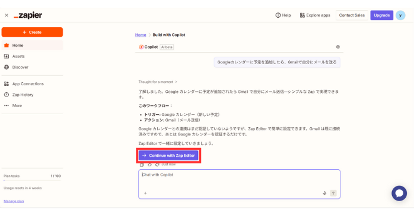Click the App Connections grid icon
Image resolution: width=414 pixels, height=216 pixels.
[7, 84]
